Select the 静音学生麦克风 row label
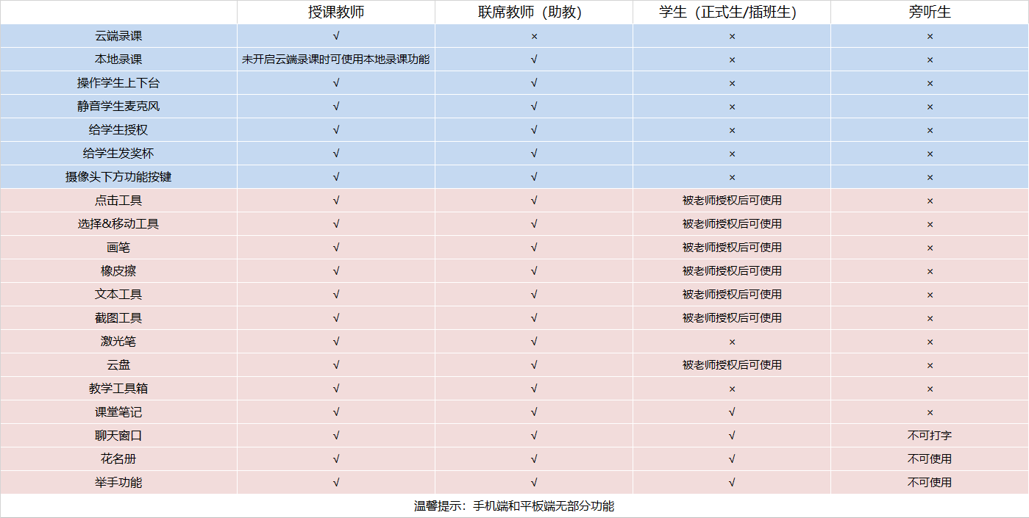Image resolution: width=1029 pixels, height=518 pixels. 118,107
